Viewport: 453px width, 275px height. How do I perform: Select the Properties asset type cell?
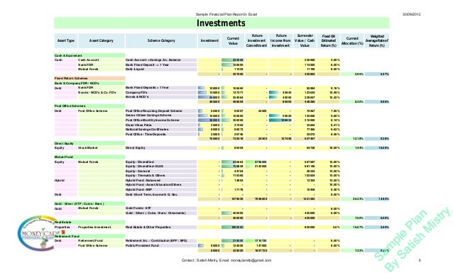click(x=66, y=227)
